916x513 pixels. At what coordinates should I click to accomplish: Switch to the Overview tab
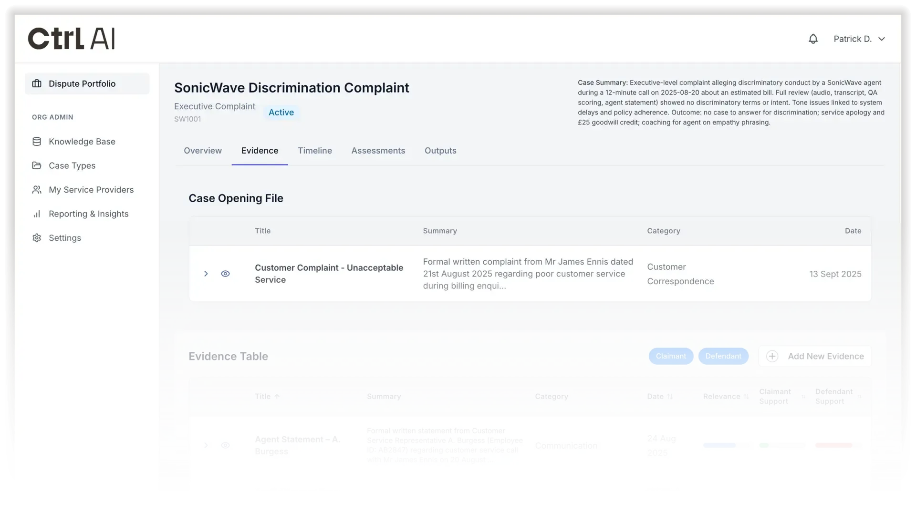click(x=203, y=151)
